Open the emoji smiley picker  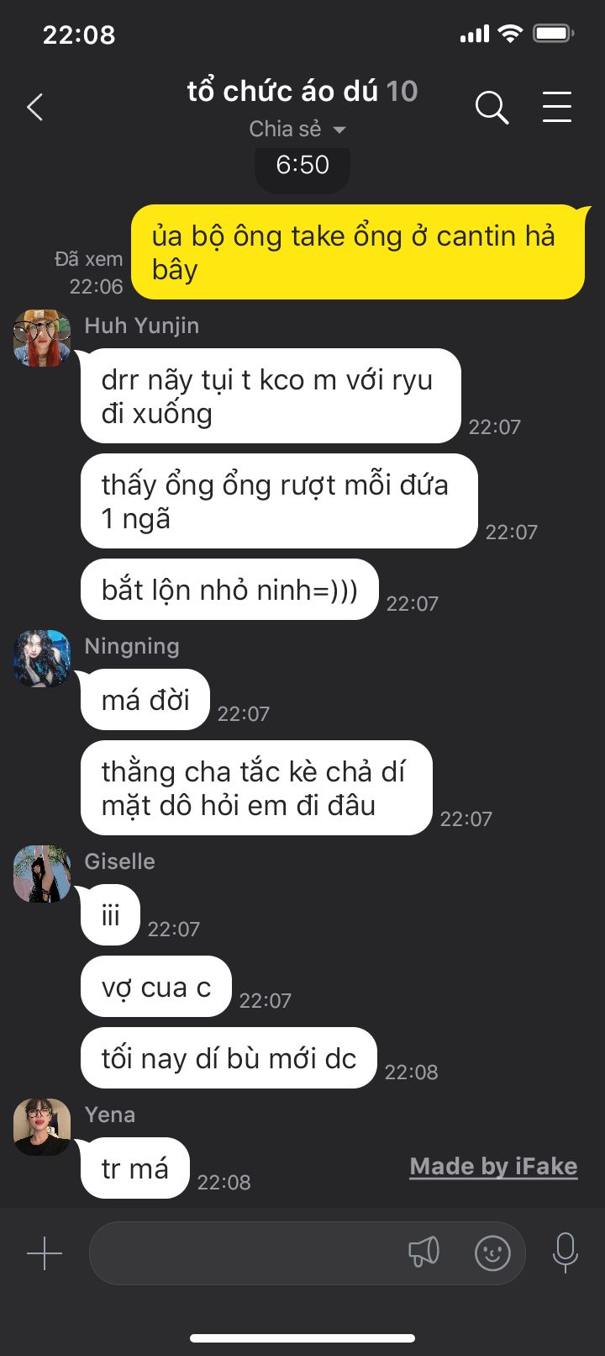click(492, 1253)
